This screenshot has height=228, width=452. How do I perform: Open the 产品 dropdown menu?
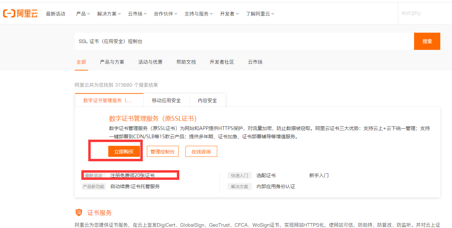click(83, 13)
